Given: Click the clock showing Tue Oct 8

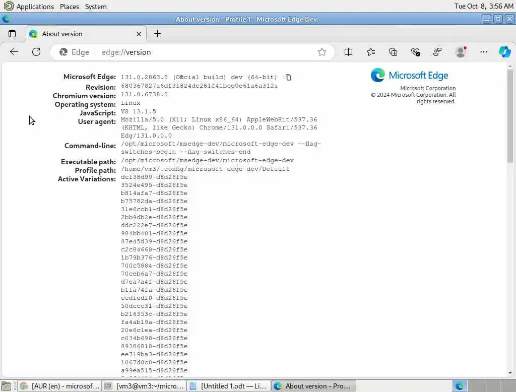Looking at the screenshot, I should coord(484,6).
